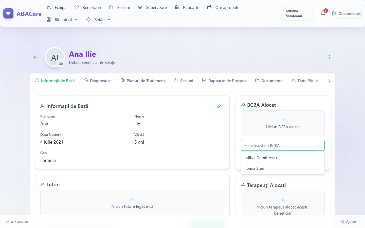Open the Date Părinți tab
The width and height of the screenshot is (365, 228).
[305, 81]
